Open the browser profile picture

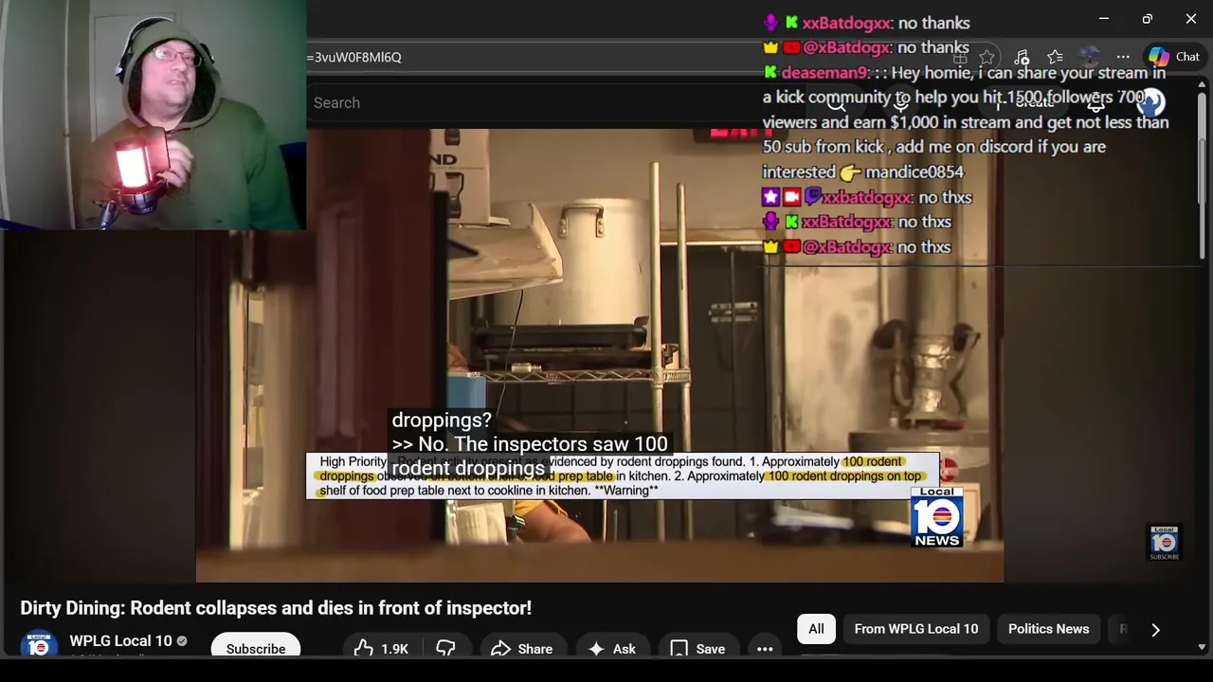[1089, 57]
